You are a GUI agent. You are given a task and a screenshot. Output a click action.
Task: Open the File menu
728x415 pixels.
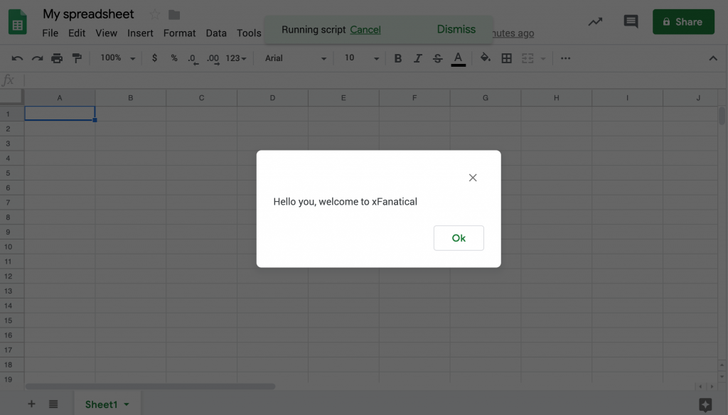[50, 33]
